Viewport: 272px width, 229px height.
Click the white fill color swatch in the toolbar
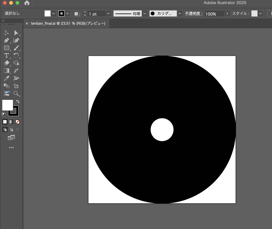click(x=7, y=105)
